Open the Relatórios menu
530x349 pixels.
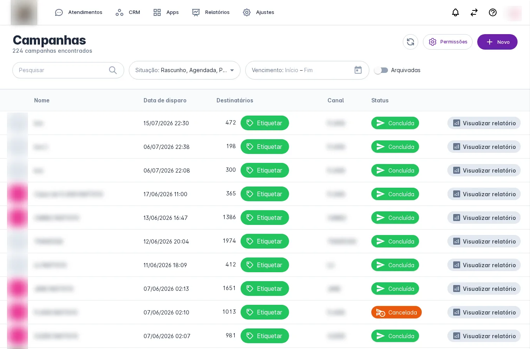point(211,12)
